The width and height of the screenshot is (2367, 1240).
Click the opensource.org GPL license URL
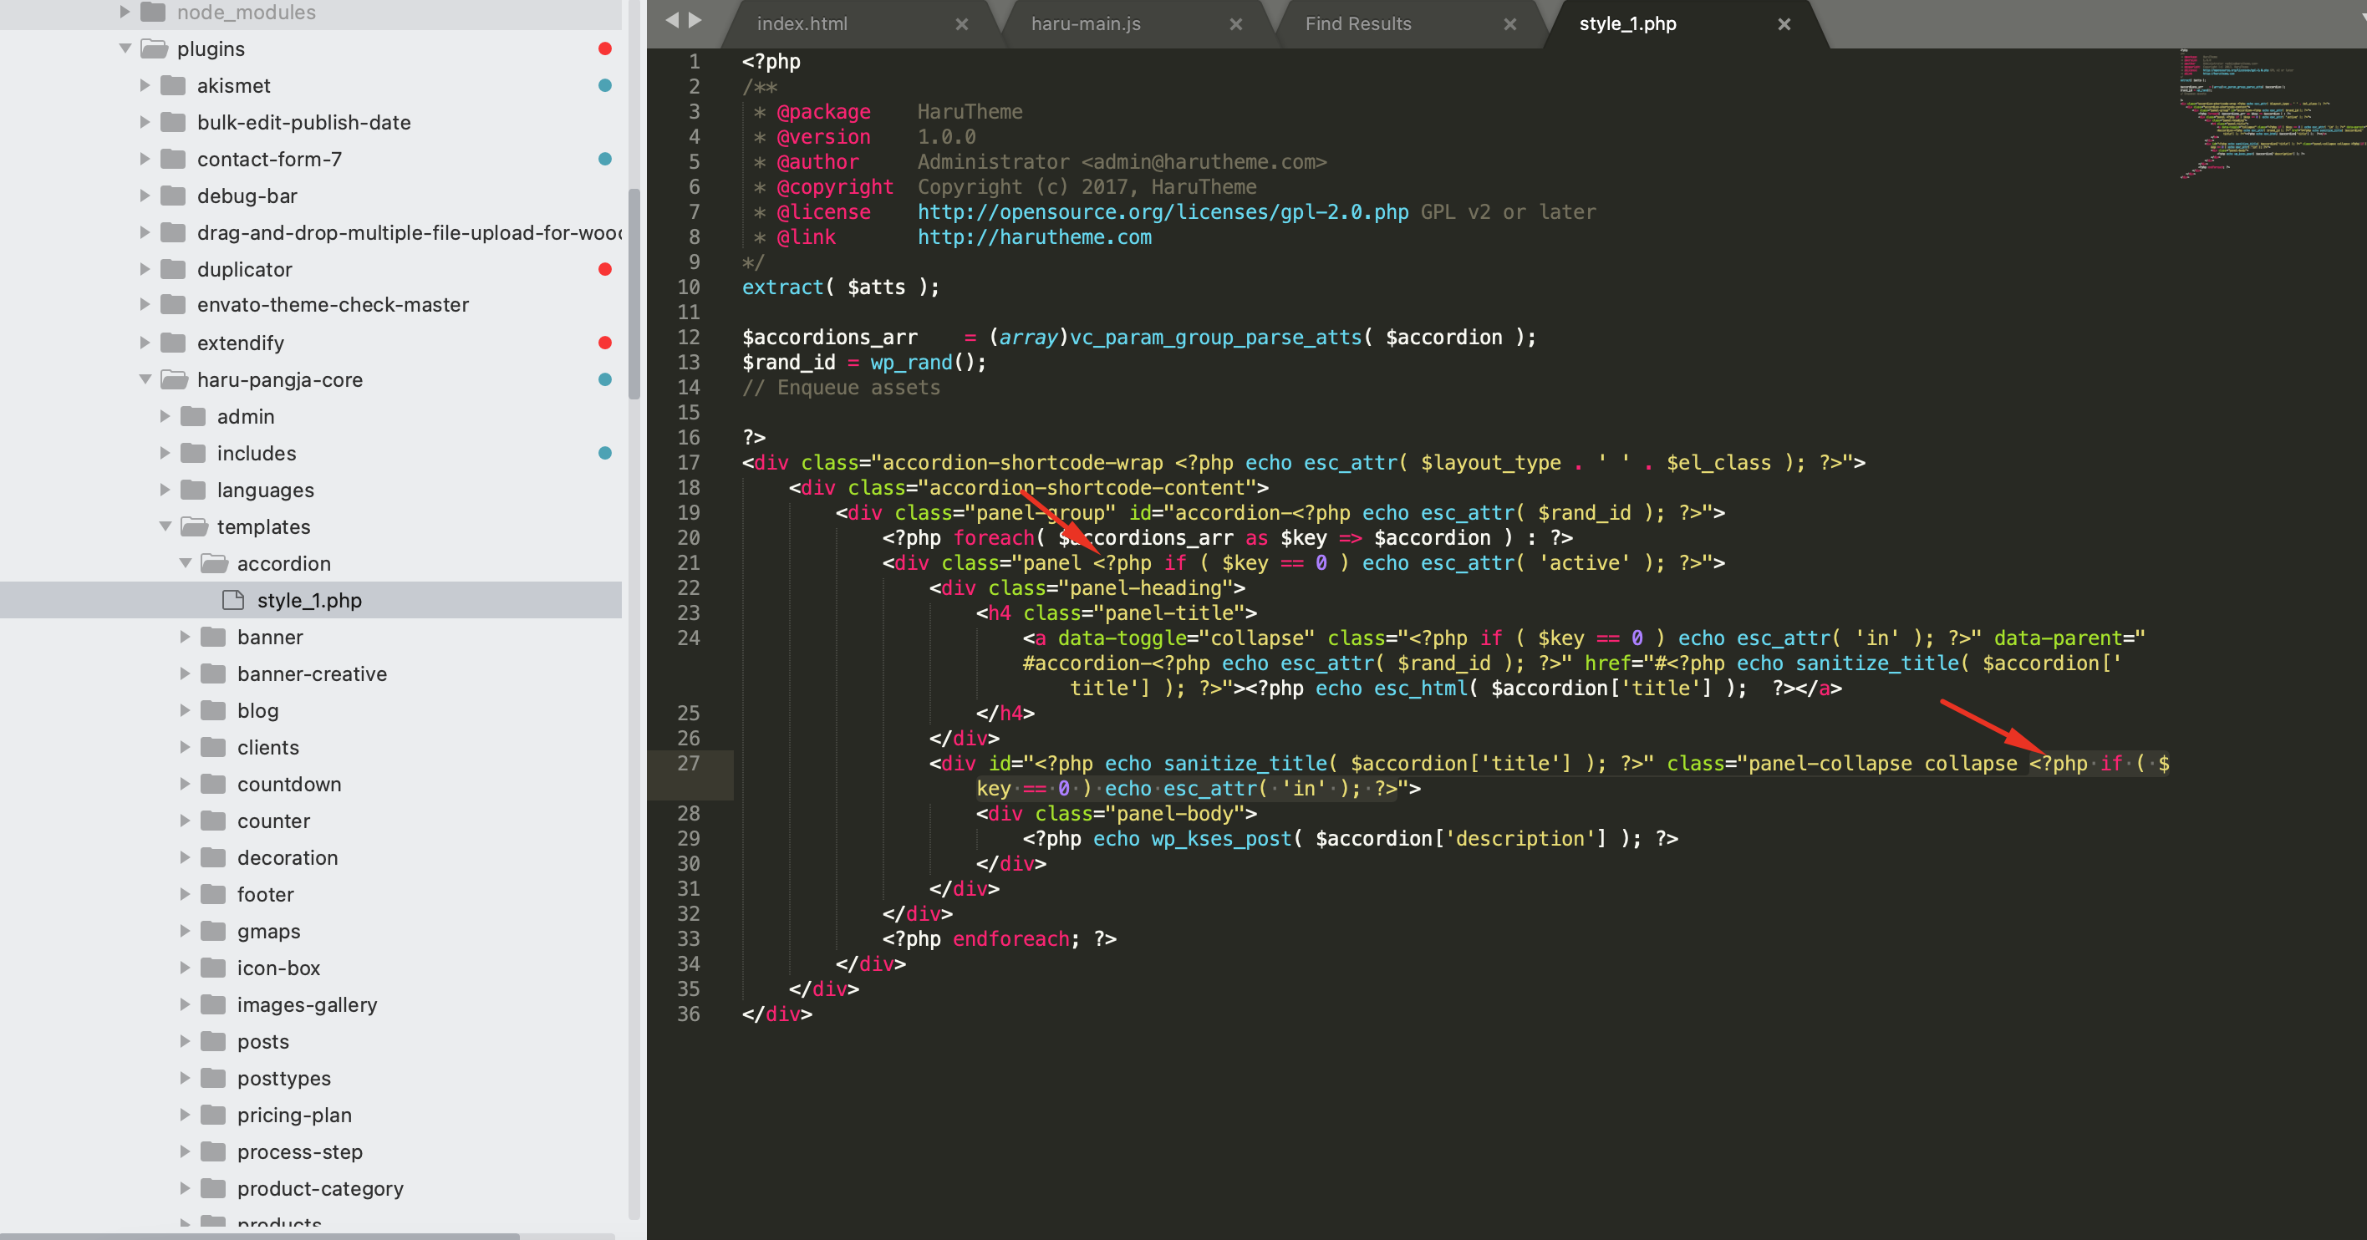[1163, 212]
